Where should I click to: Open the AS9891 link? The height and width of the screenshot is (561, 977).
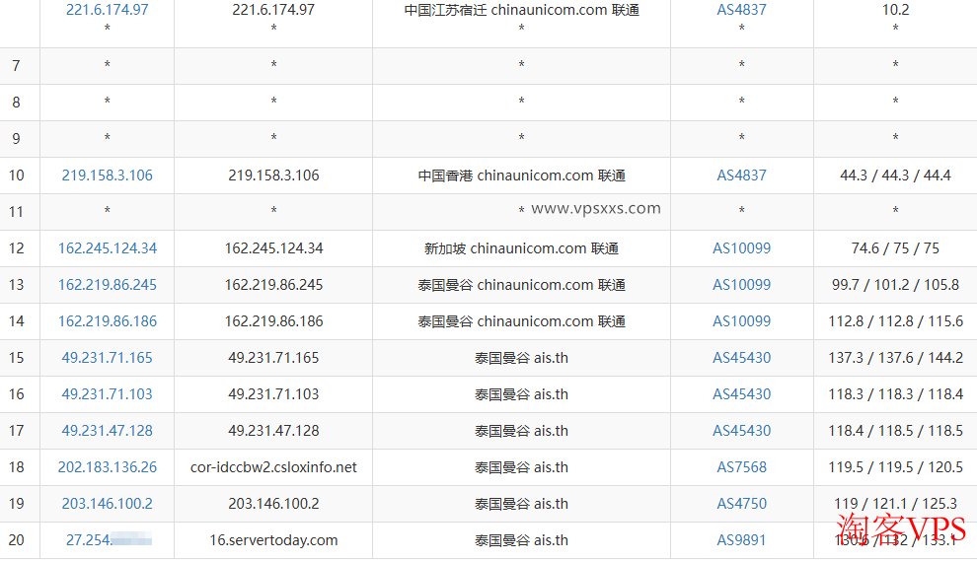741,540
